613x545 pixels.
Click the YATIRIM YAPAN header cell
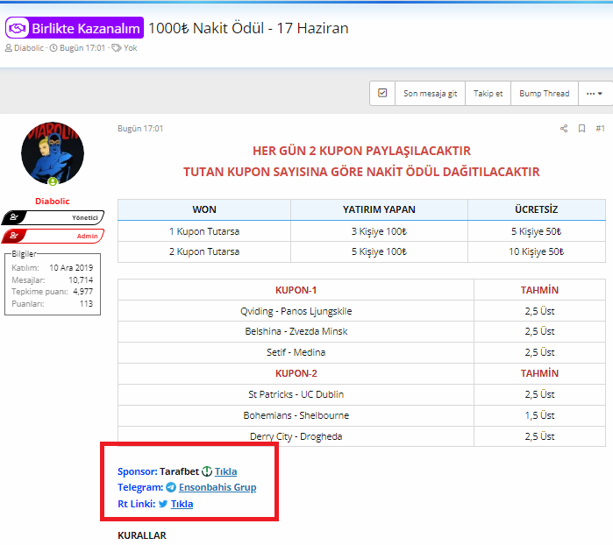click(x=379, y=209)
